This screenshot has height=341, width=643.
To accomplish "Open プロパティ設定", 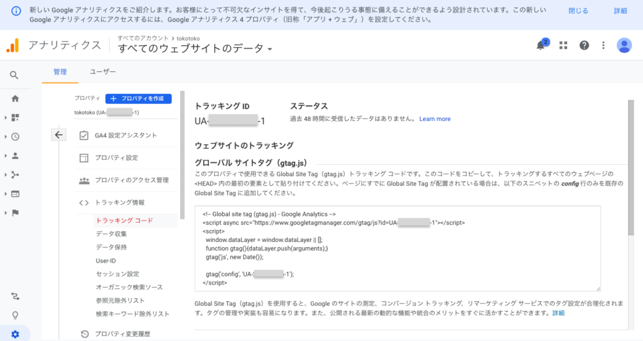I will tap(116, 158).
